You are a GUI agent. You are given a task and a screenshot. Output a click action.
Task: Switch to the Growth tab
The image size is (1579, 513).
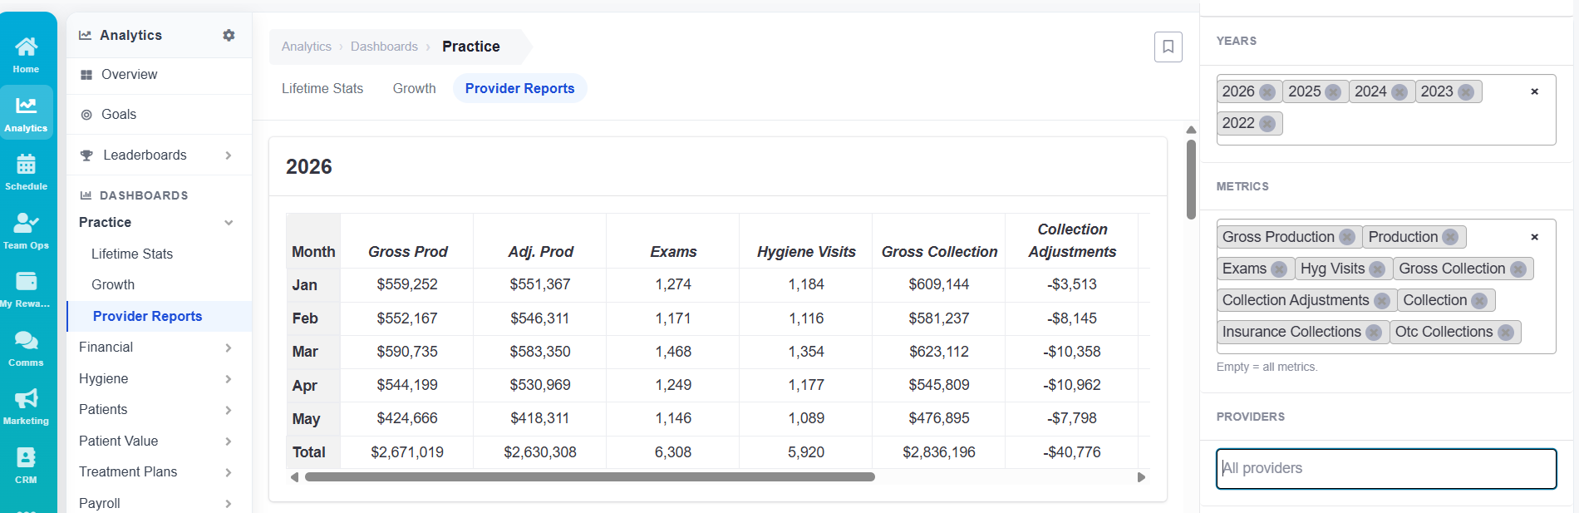[x=414, y=88]
